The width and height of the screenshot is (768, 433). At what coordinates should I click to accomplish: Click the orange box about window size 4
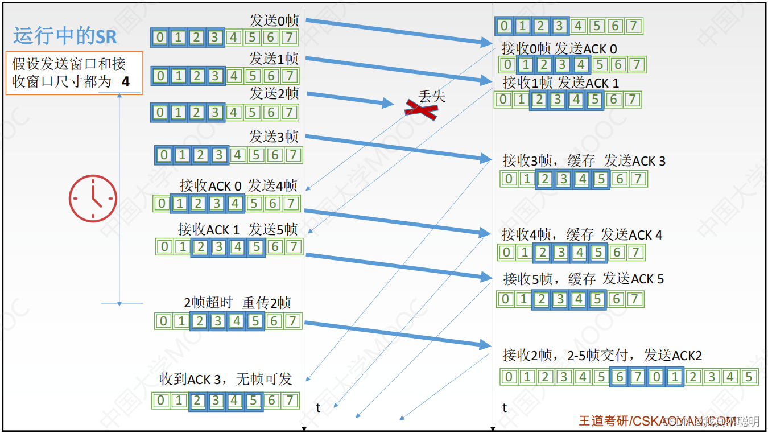[x=74, y=73]
